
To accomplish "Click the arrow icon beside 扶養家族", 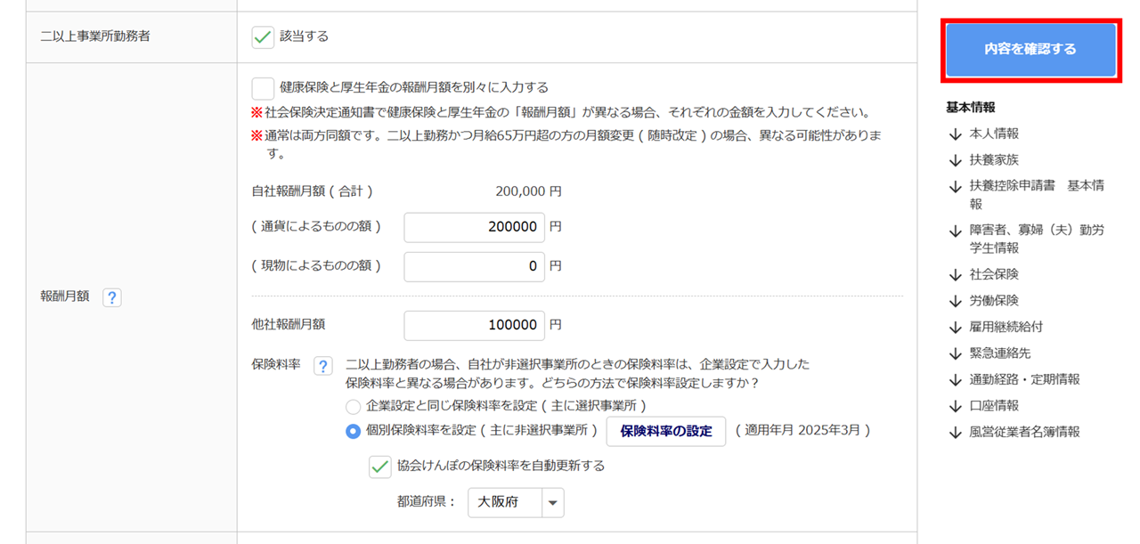I will tap(956, 160).
